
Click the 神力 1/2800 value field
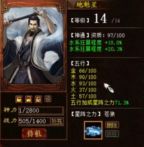pyautogui.click(x=41, y=110)
